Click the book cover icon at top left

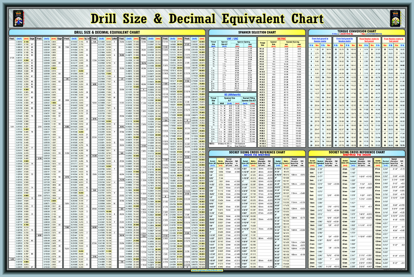pos(18,18)
